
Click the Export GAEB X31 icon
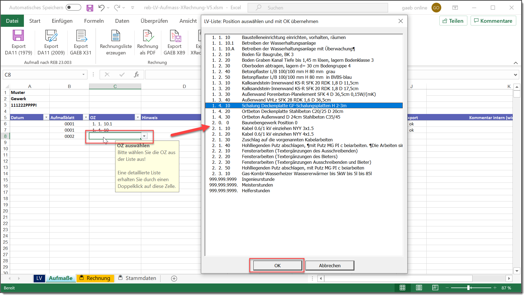[x=81, y=36]
